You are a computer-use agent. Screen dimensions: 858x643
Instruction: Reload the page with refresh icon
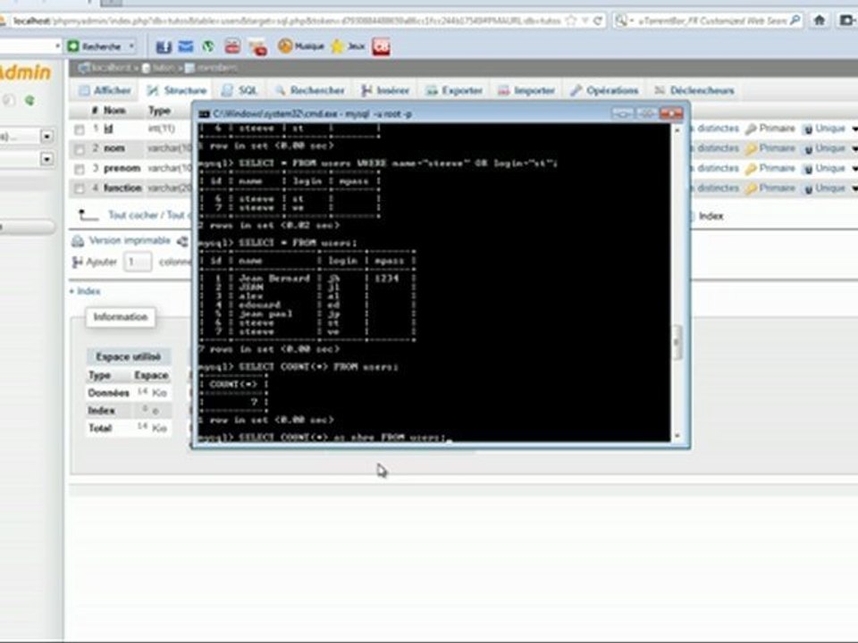598,21
